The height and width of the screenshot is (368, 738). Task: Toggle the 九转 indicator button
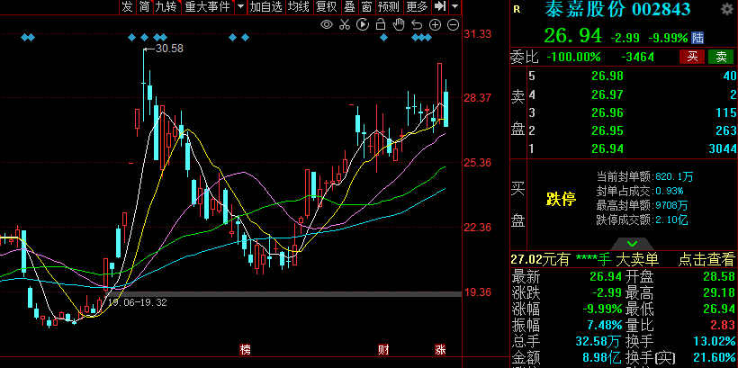click(x=166, y=6)
